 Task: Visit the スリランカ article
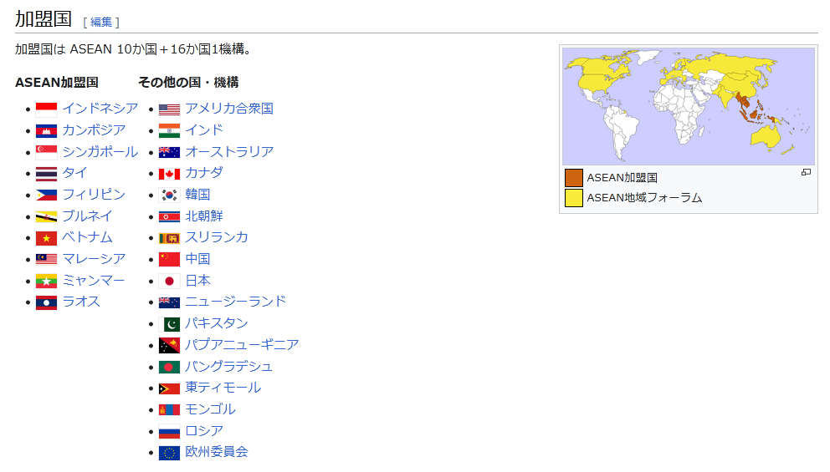coord(217,237)
